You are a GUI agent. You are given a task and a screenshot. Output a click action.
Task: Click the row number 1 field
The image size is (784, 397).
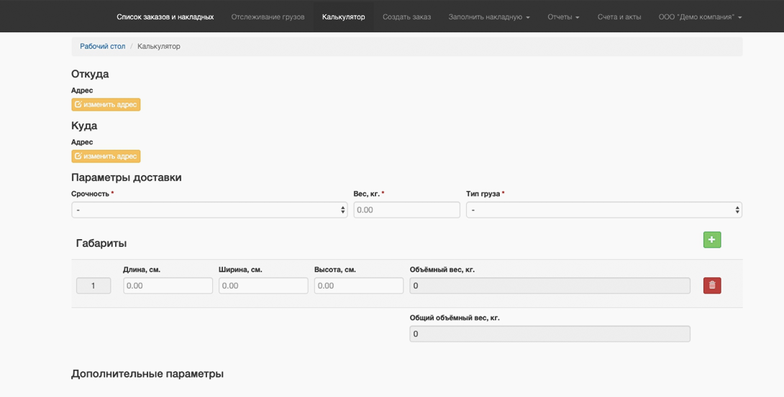click(94, 286)
